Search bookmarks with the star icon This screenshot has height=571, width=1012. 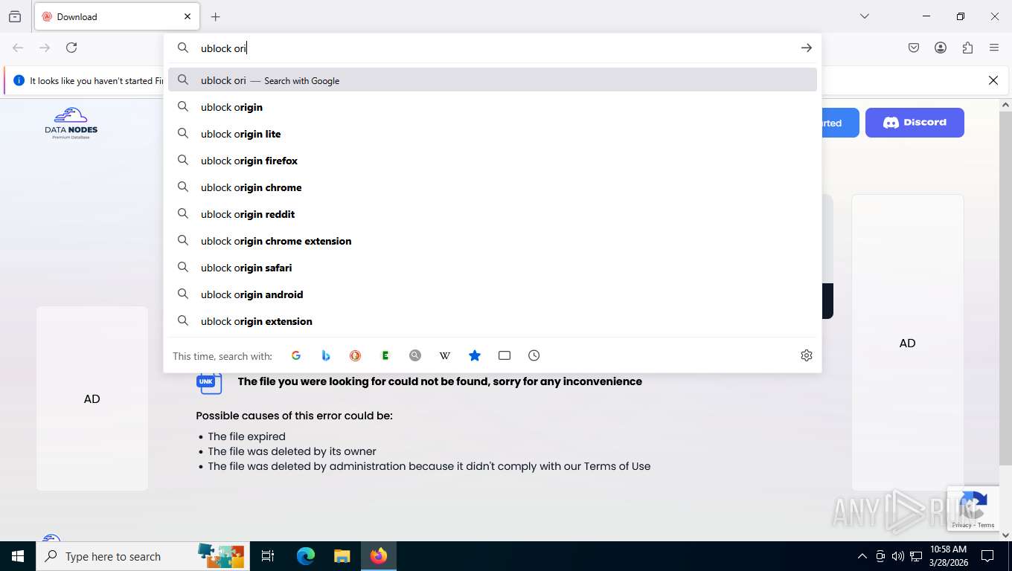point(475,355)
